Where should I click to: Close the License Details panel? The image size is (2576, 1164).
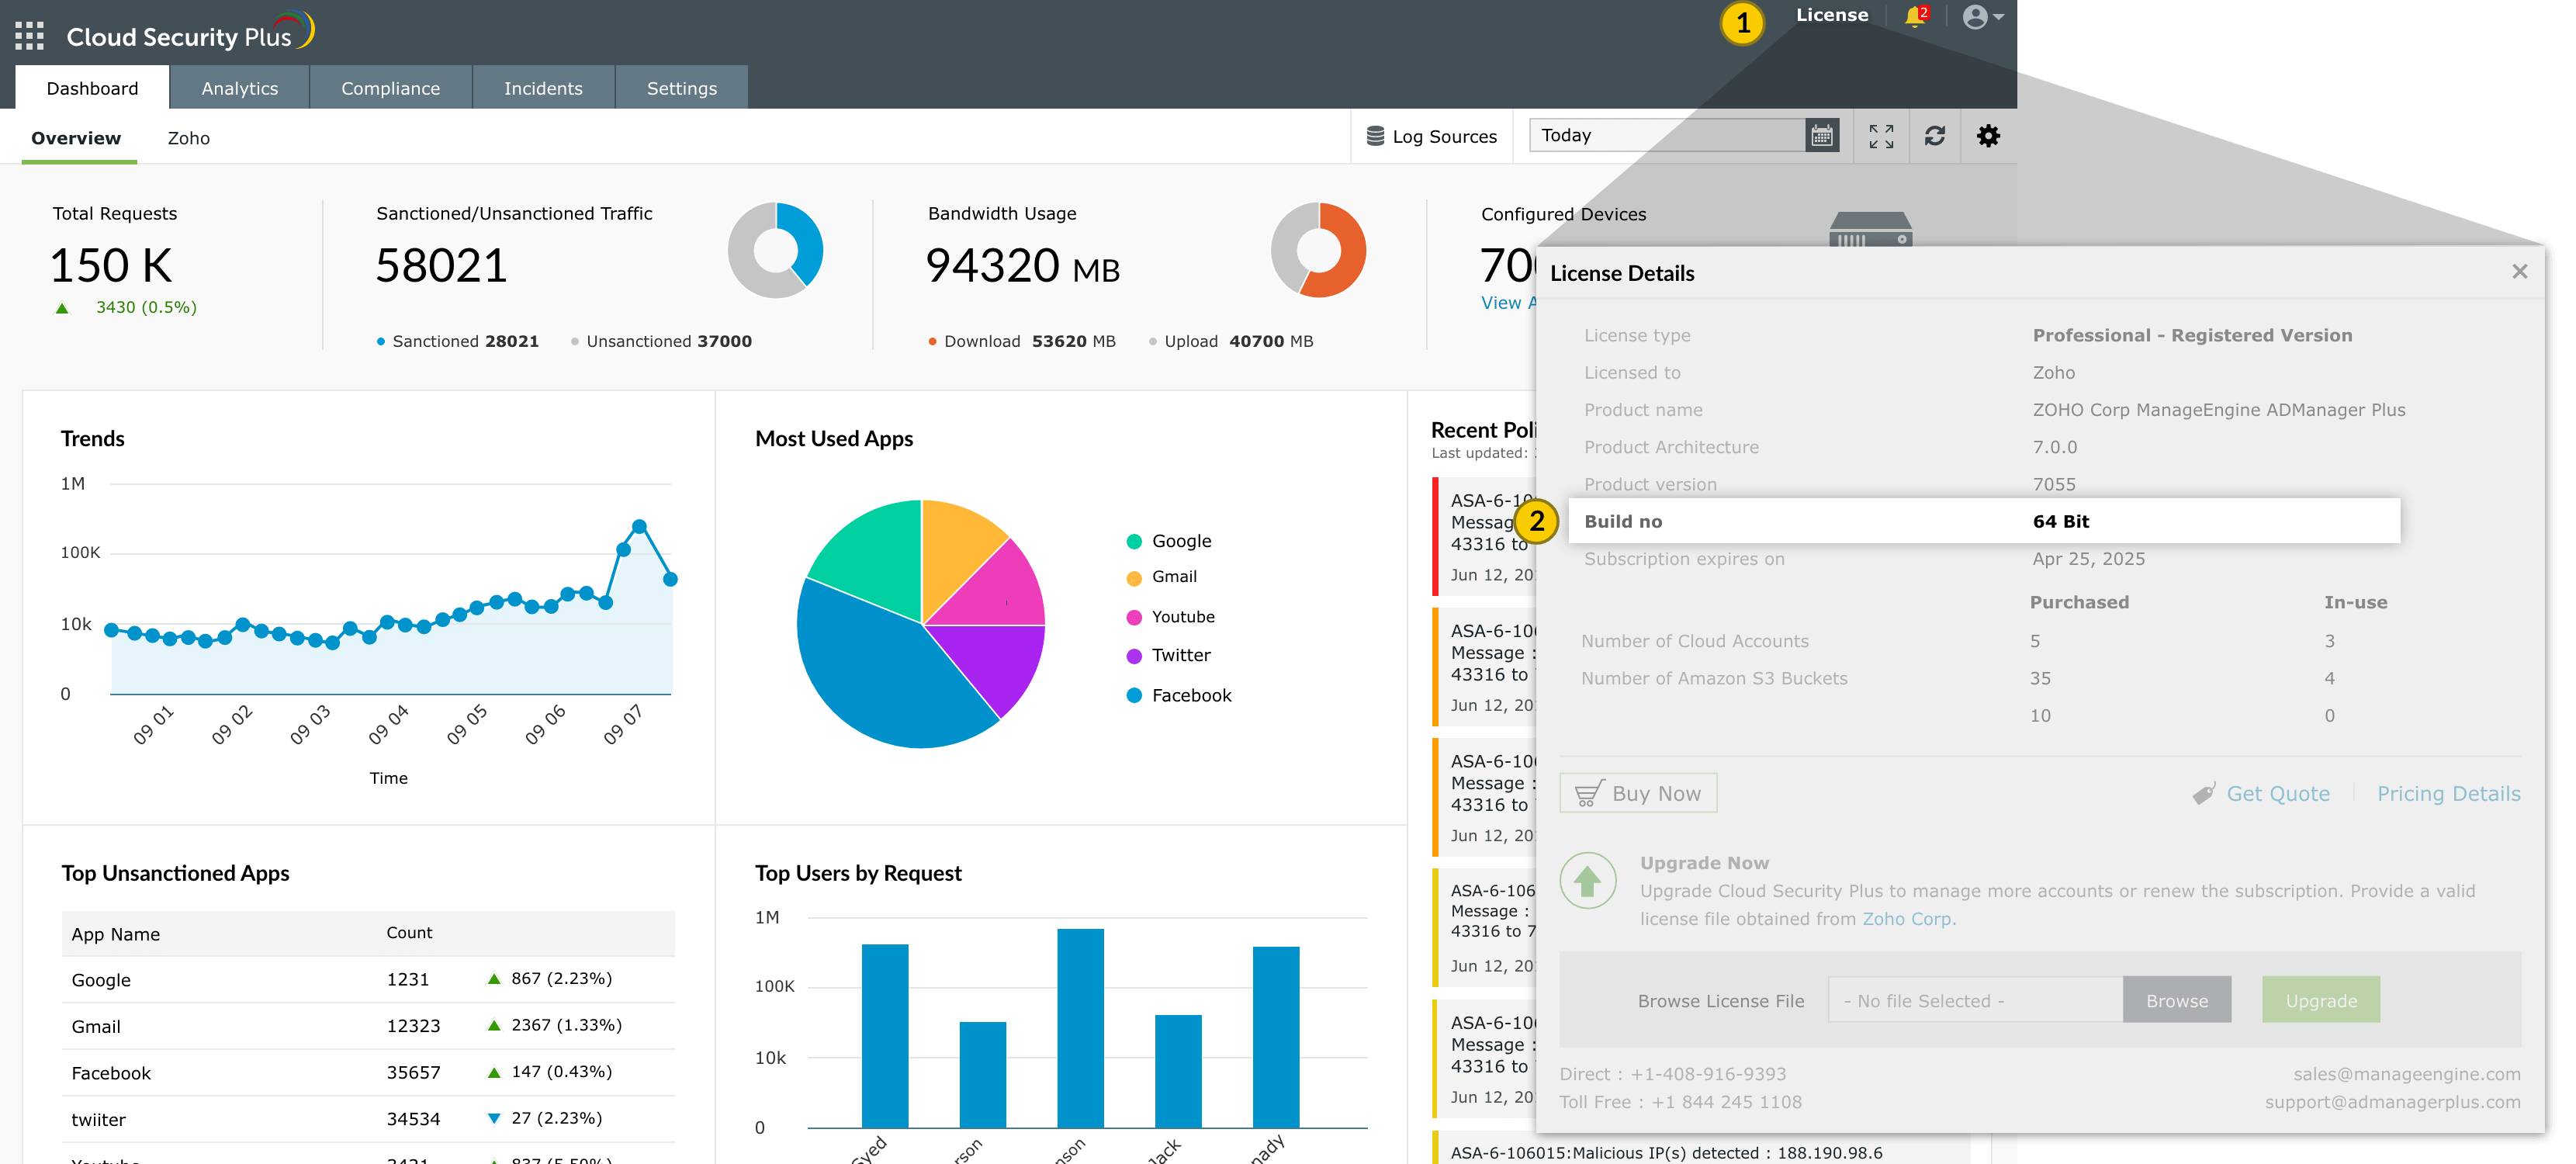click(2519, 272)
